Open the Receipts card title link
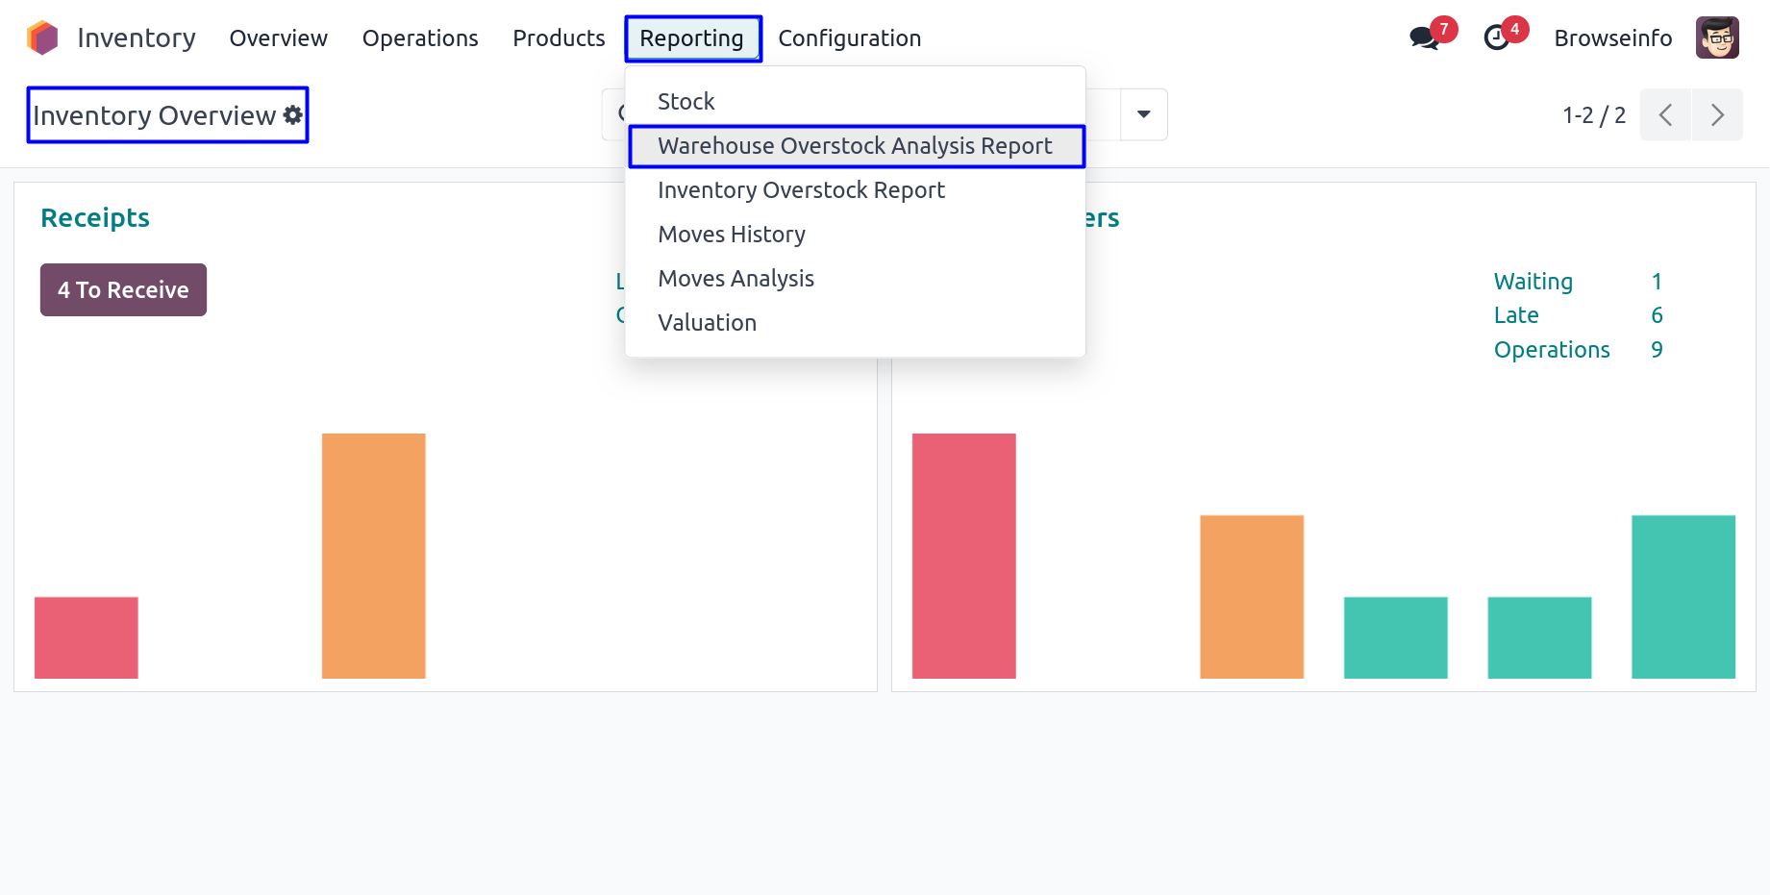 tap(95, 218)
